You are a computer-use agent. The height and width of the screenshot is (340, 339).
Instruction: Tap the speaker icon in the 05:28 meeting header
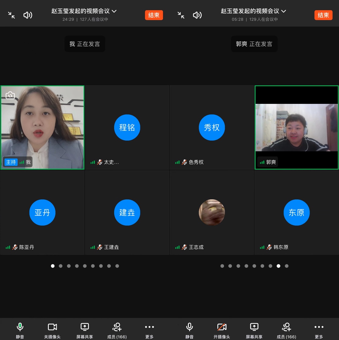(x=197, y=15)
